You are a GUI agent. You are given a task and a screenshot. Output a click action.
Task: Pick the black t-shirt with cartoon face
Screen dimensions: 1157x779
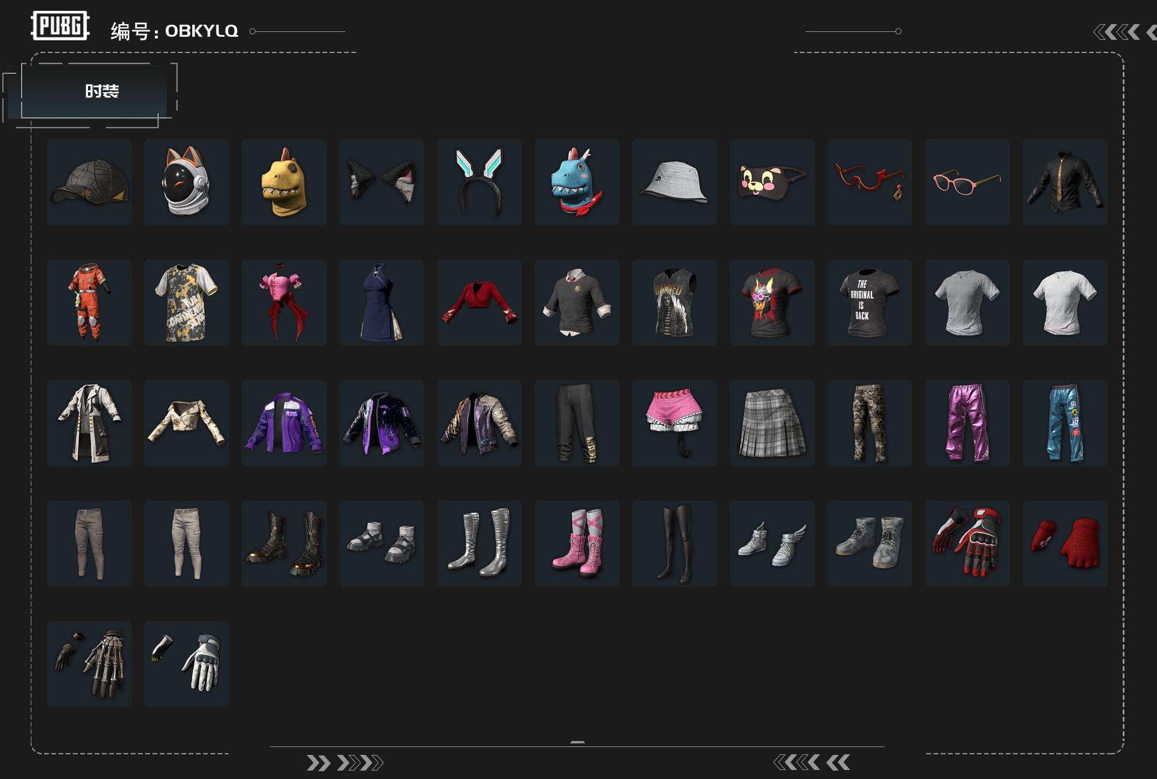tap(772, 302)
